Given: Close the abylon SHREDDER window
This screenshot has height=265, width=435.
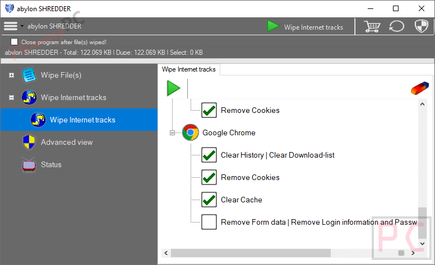Looking at the screenshot, I should pos(422,8).
